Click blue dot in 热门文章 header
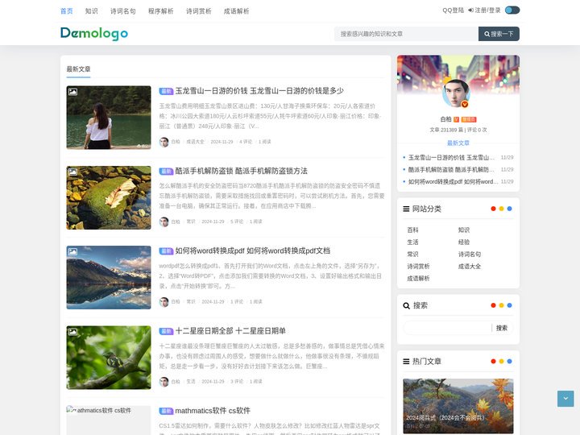580x435 pixels. 509,362
